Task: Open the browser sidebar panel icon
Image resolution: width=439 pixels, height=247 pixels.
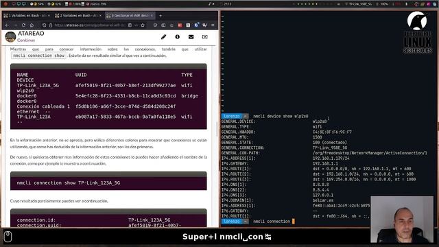Action: click(x=163, y=25)
